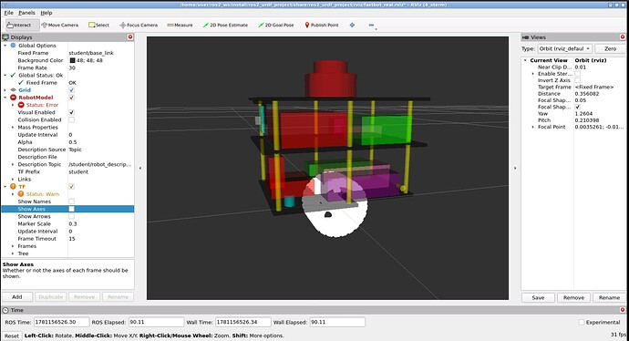Click the blue plus add-tool icon
The height and width of the screenshot is (341, 629).
[352, 25]
